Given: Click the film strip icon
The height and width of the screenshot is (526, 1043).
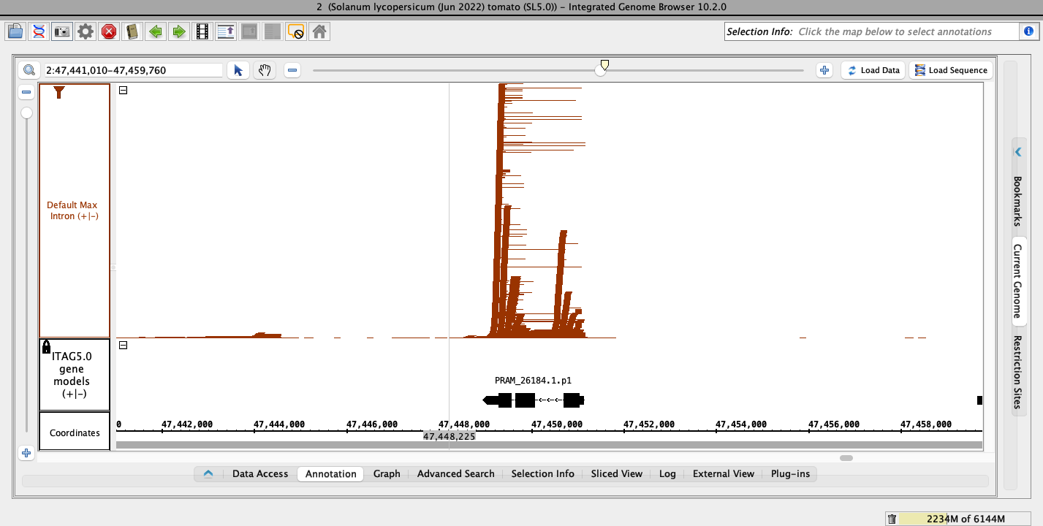Looking at the screenshot, I should pos(202,31).
